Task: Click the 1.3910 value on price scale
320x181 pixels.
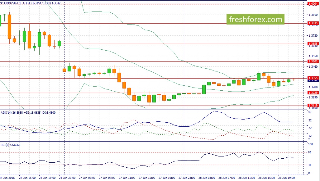Action: coord(313,15)
